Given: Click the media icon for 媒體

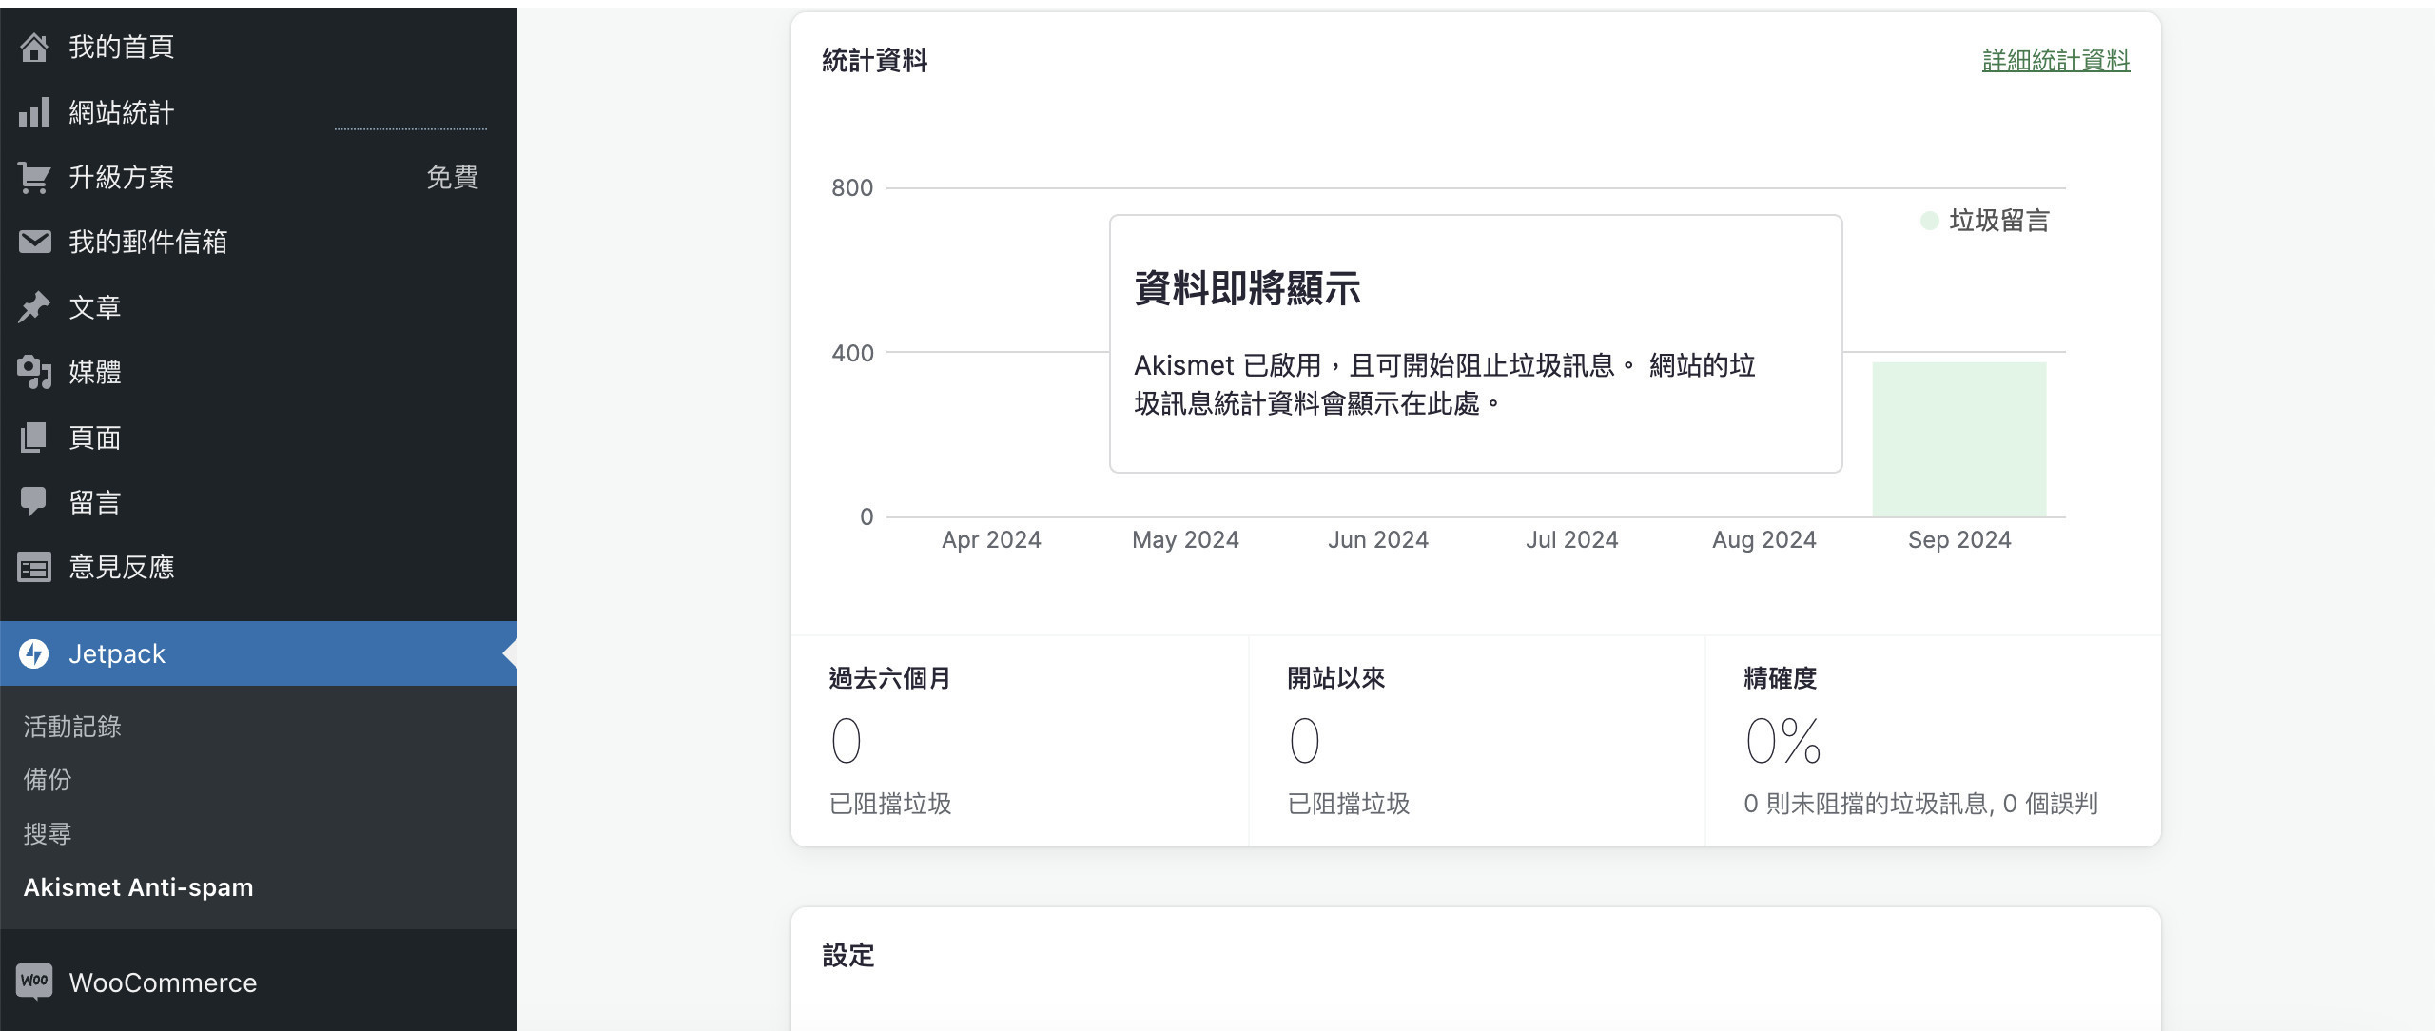Looking at the screenshot, I should (x=34, y=372).
